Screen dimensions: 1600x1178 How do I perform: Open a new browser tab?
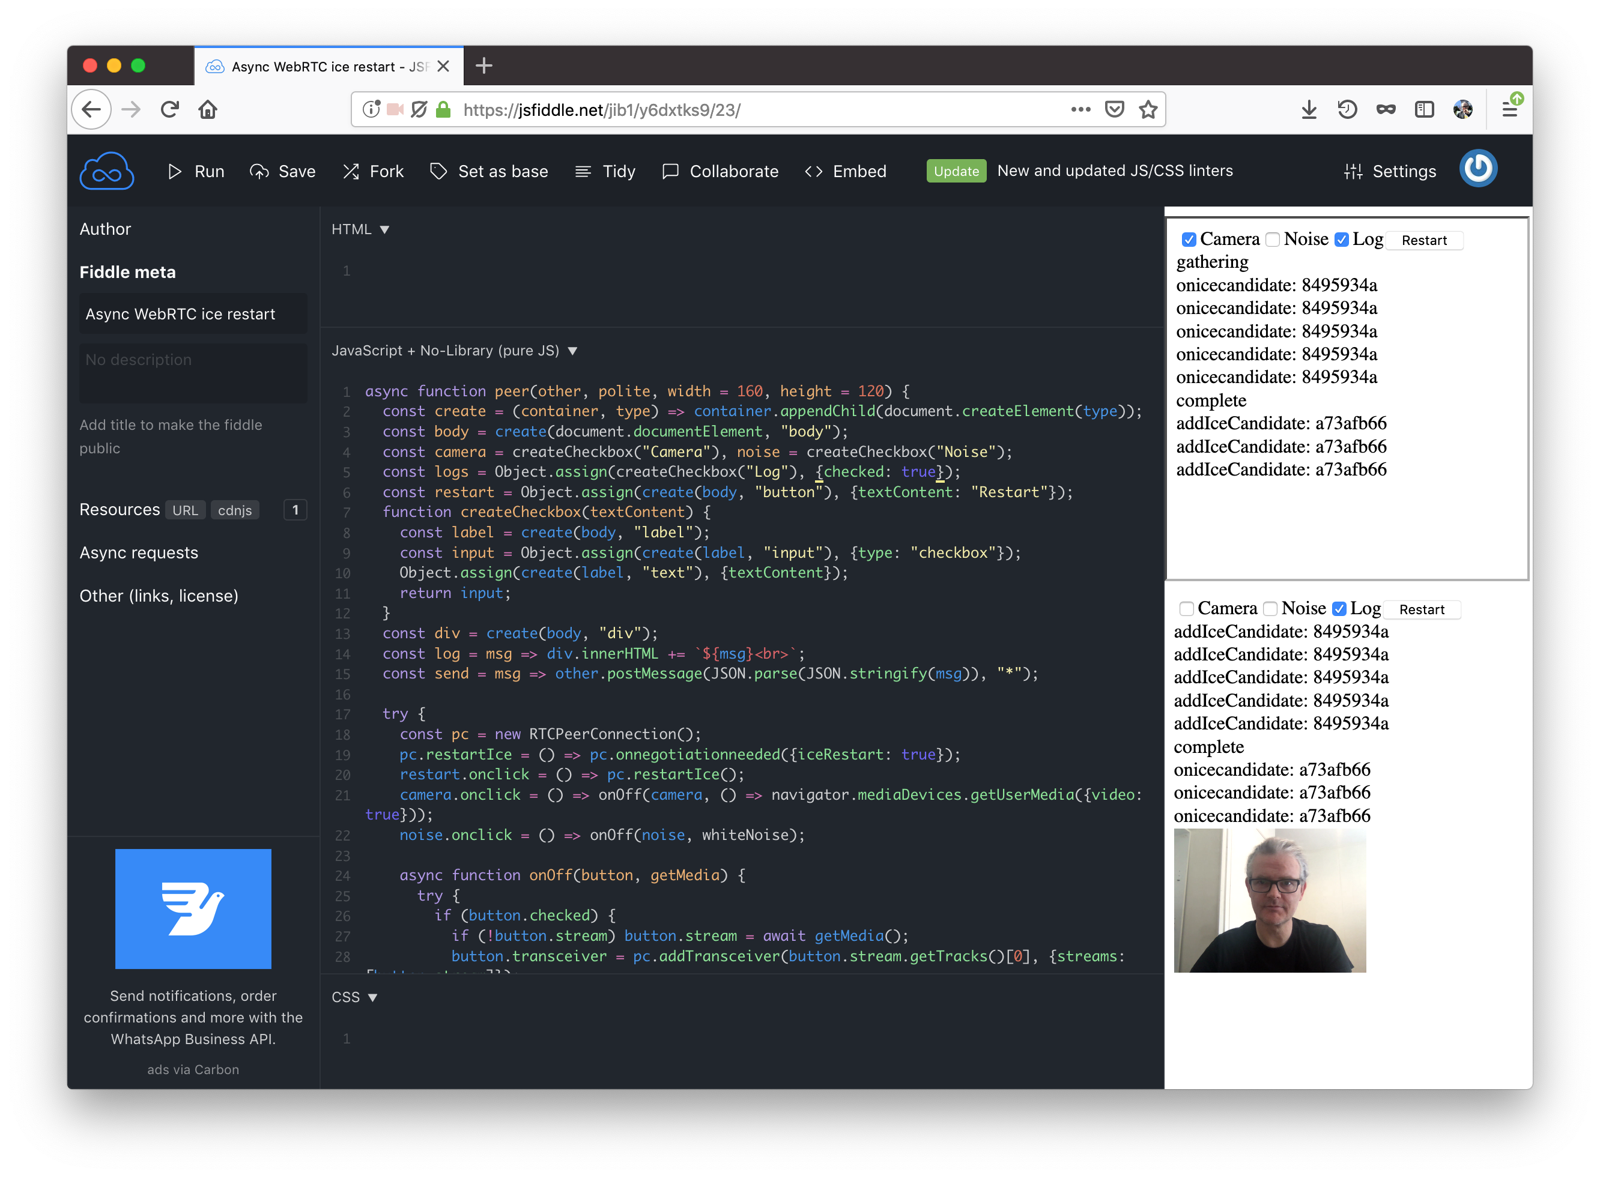pyautogui.click(x=483, y=65)
